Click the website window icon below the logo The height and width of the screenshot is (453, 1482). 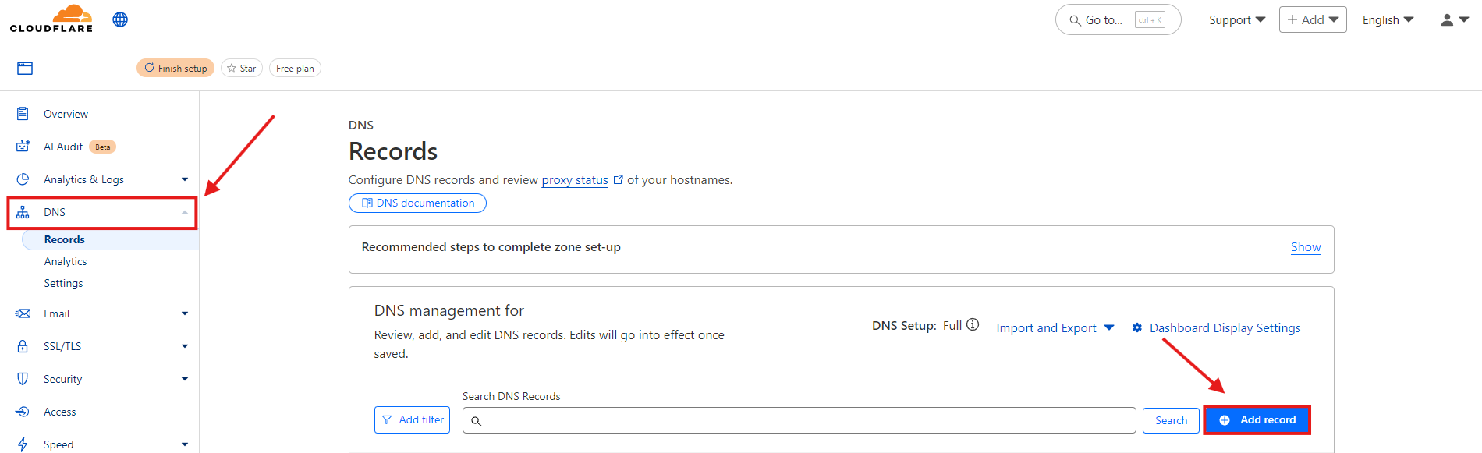25,69
